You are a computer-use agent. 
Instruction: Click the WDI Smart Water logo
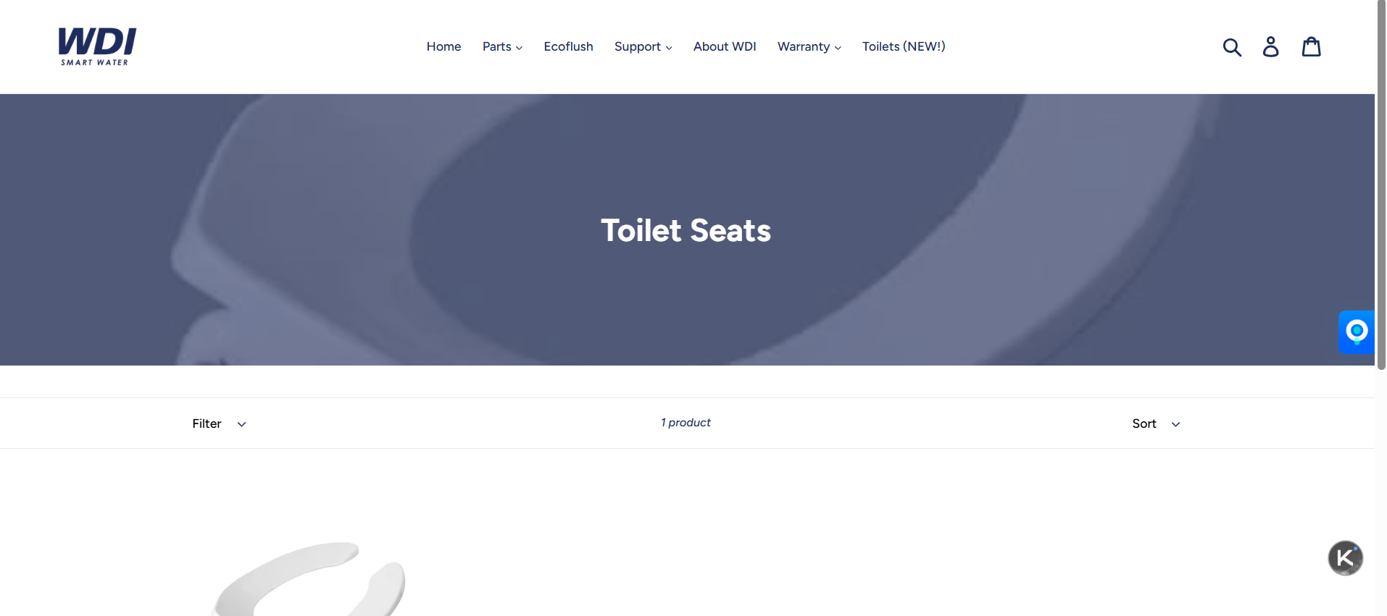[x=97, y=46]
